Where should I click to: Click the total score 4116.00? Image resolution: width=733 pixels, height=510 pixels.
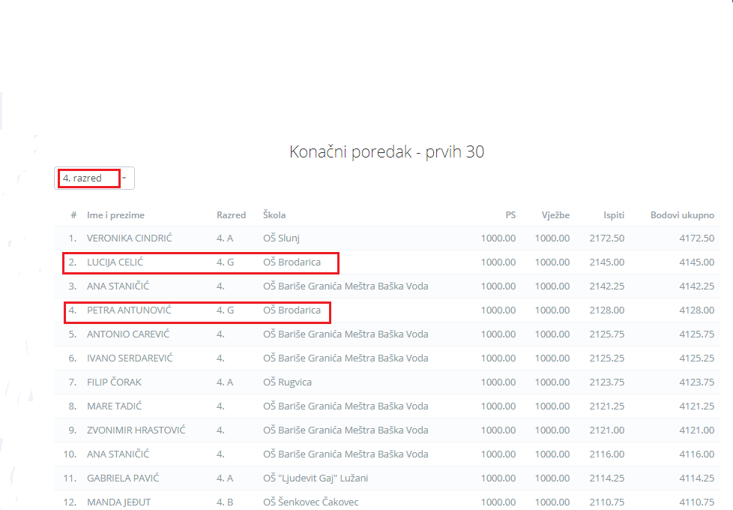click(696, 454)
